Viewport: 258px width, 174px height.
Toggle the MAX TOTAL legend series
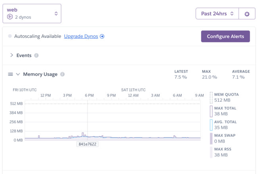click(x=225, y=111)
